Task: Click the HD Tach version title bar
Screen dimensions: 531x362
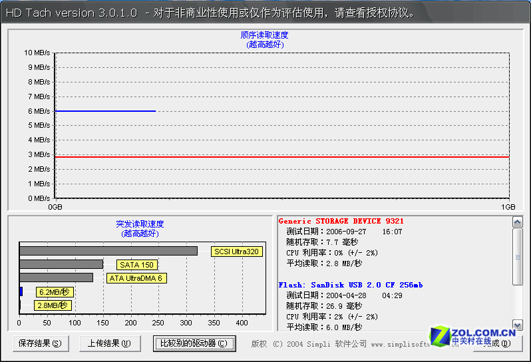Action: [265, 13]
